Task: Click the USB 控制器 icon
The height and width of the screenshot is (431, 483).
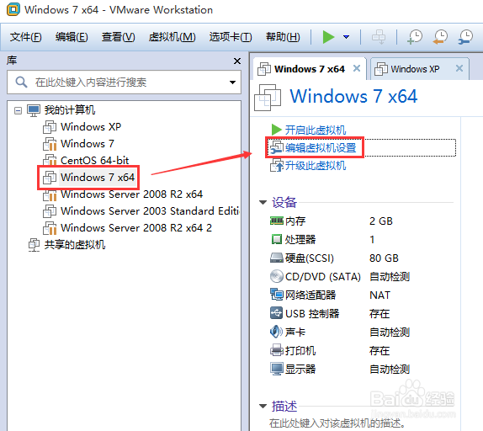Action: [x=276, y=313]
